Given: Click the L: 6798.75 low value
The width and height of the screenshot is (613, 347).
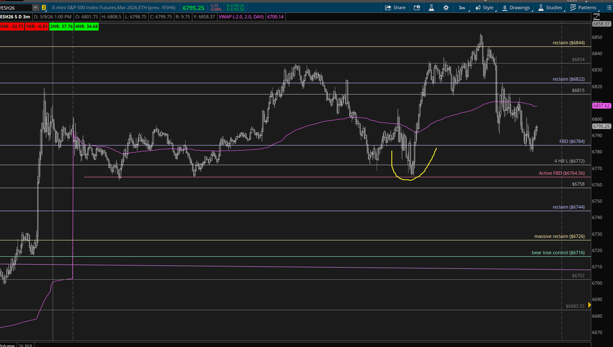Looking at the screenshot, I should 135,17.
